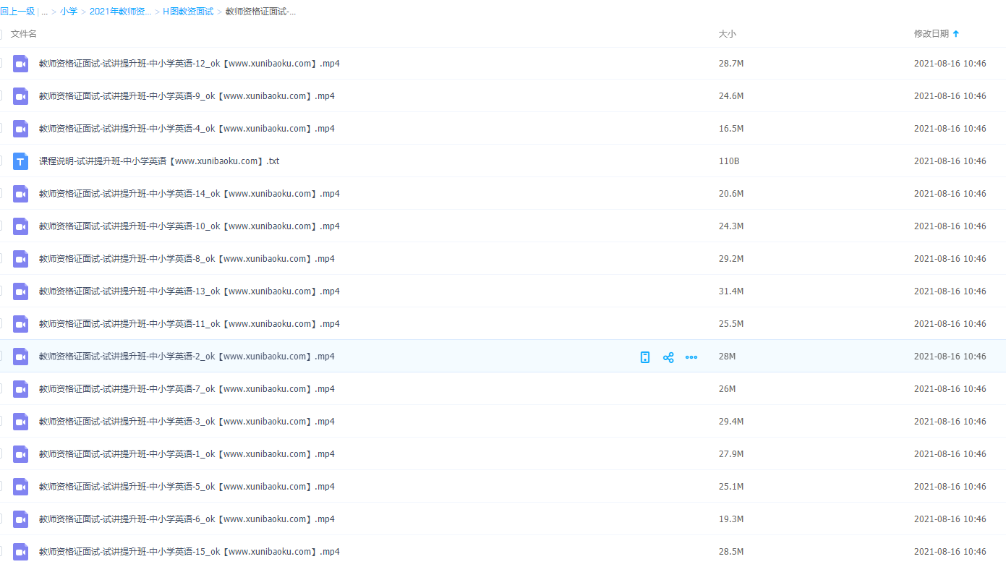Click 回上一级 to go up one level

17,12
